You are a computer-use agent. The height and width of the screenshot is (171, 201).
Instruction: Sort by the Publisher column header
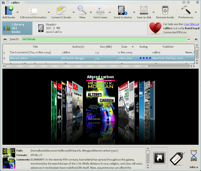tap(168, 47)
